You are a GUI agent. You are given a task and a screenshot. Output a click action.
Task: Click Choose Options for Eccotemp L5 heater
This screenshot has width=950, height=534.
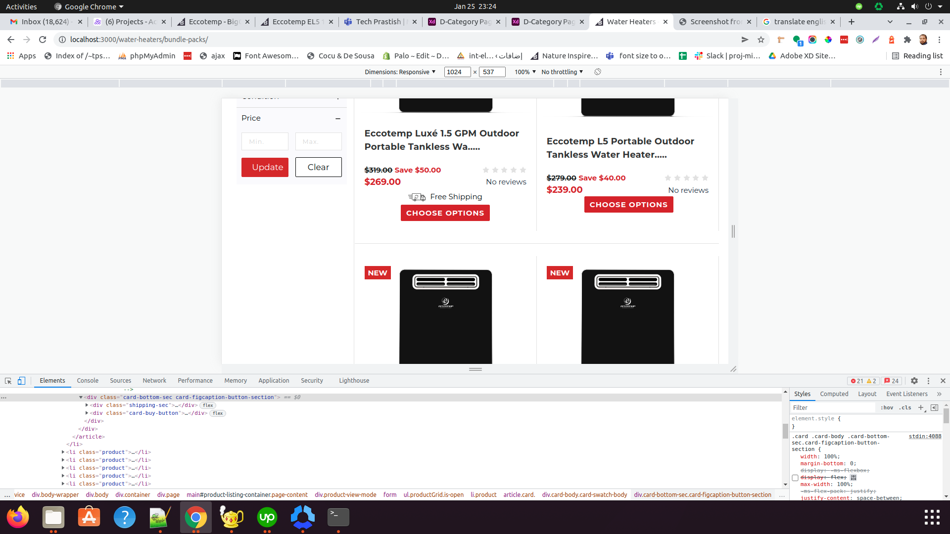click(x=628, y=205)
